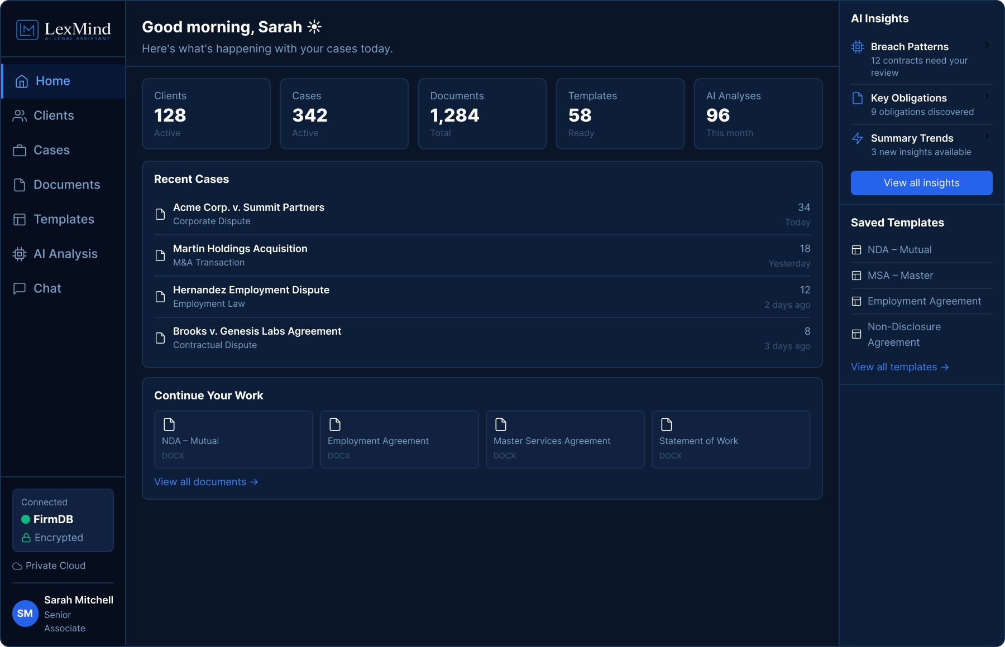Screen dimensions: 1005x647
Task: Click the Clients people icon in sidebar
Action: point(20,115)
